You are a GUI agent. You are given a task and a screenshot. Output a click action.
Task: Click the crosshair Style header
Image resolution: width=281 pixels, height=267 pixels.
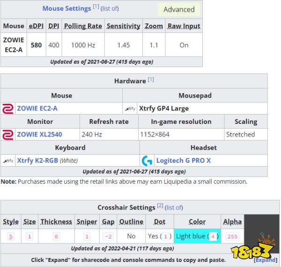[x=11, y=222]
